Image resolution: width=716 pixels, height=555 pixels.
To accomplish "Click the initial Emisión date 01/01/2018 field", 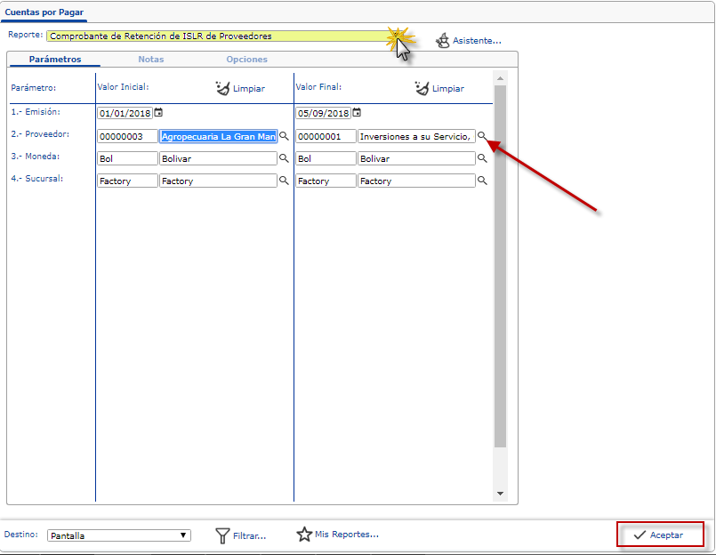I will click(125, 113).
